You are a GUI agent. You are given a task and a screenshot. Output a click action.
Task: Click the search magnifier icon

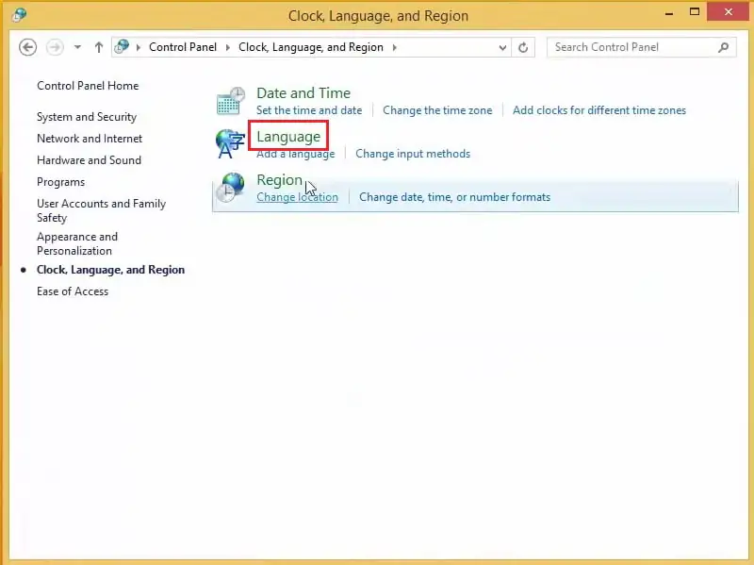[x=722, y=46]
